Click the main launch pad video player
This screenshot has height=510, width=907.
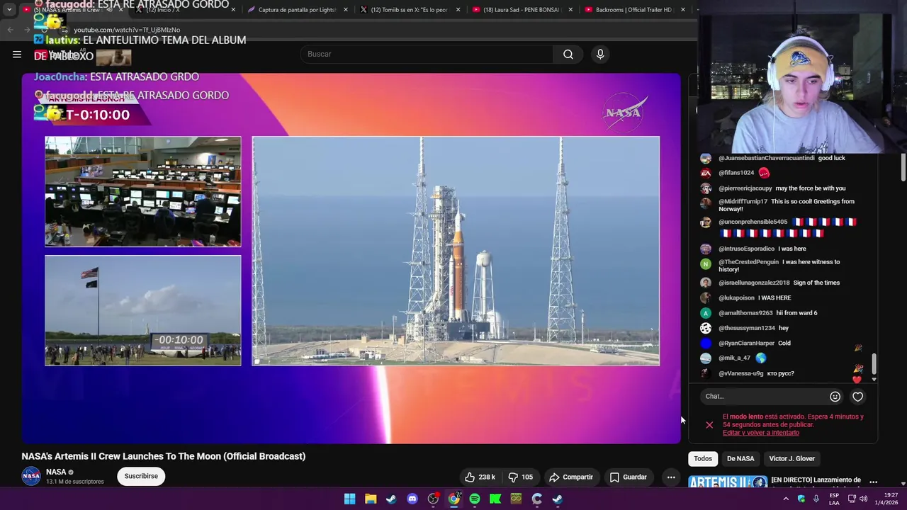pyautogui.click(x=456, y=251)
